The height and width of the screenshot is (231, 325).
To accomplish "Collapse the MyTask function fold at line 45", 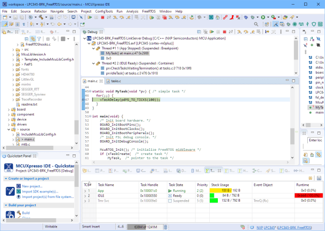I will tap(90, 91).
